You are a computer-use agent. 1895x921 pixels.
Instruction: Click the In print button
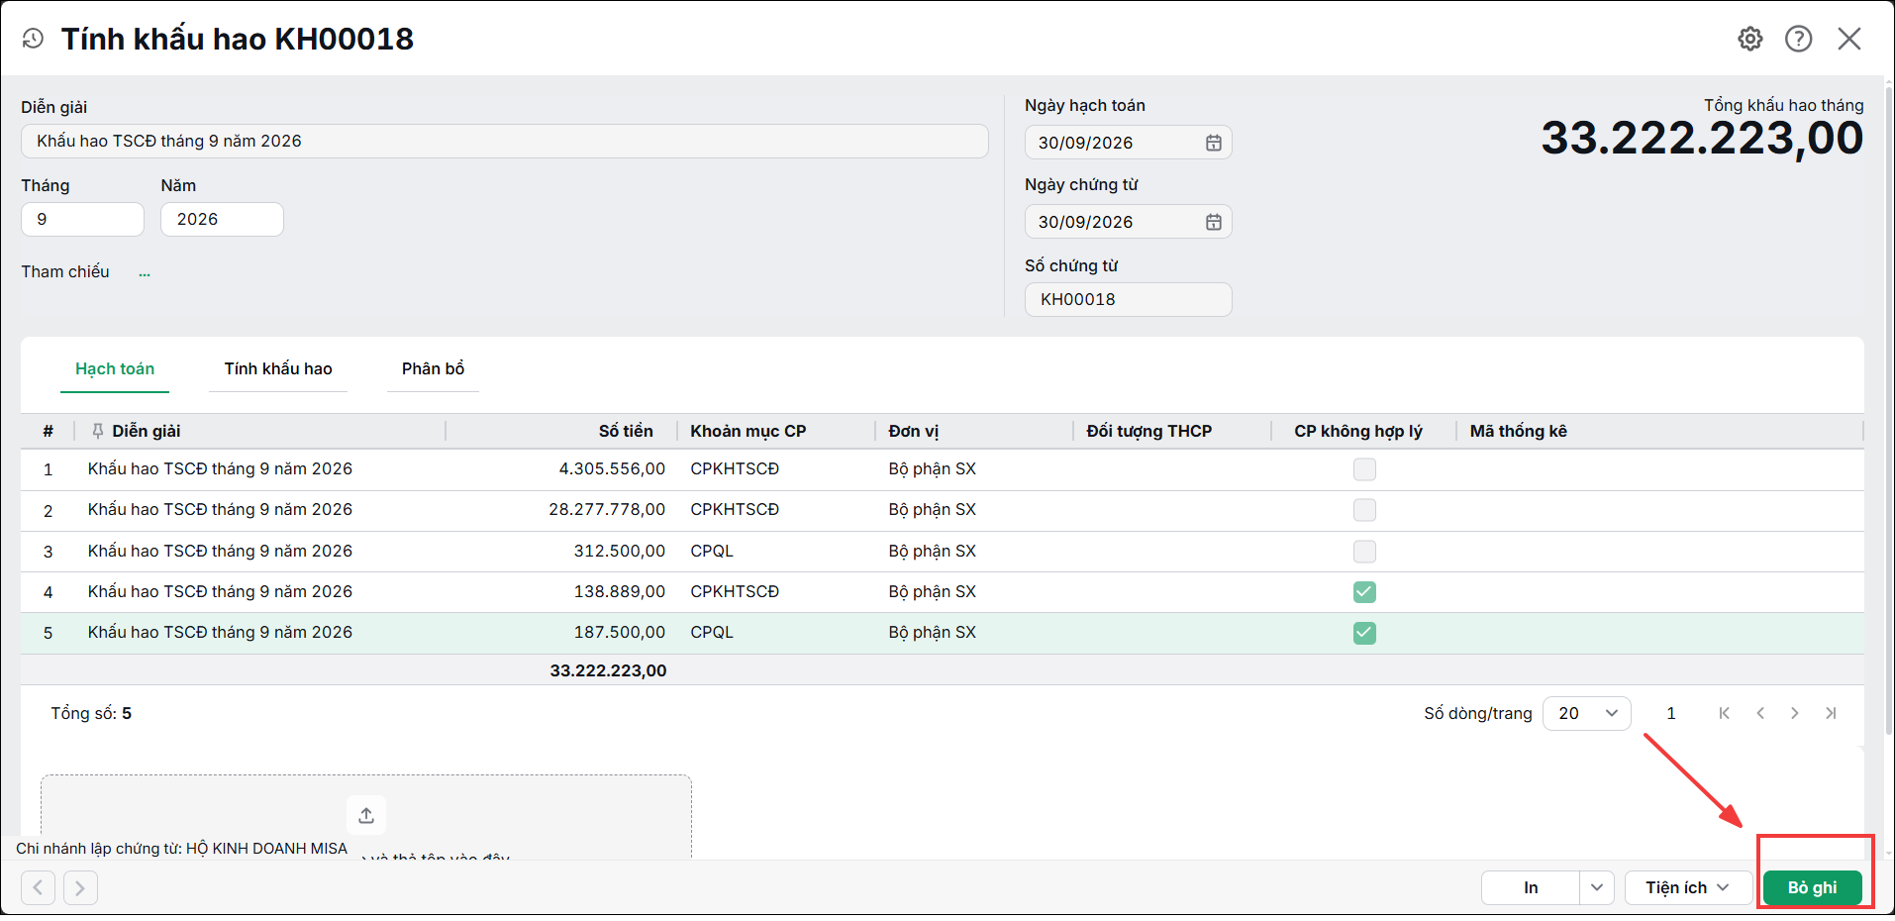(1531, 887)
